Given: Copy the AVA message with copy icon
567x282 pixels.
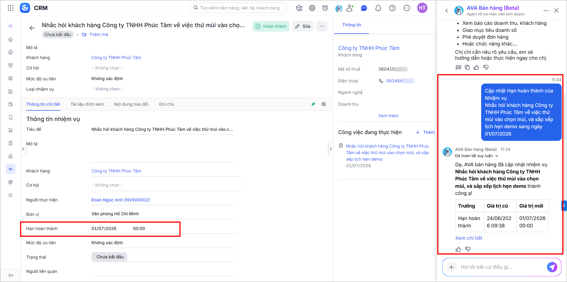Looking at the screenshot, I should click(467, 67).
